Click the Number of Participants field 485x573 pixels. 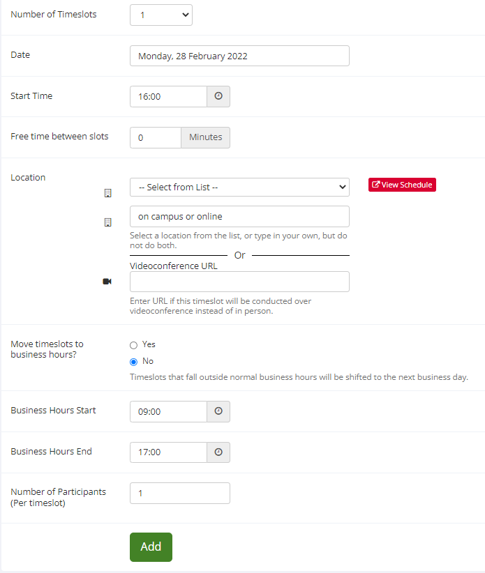pos(180,494)
